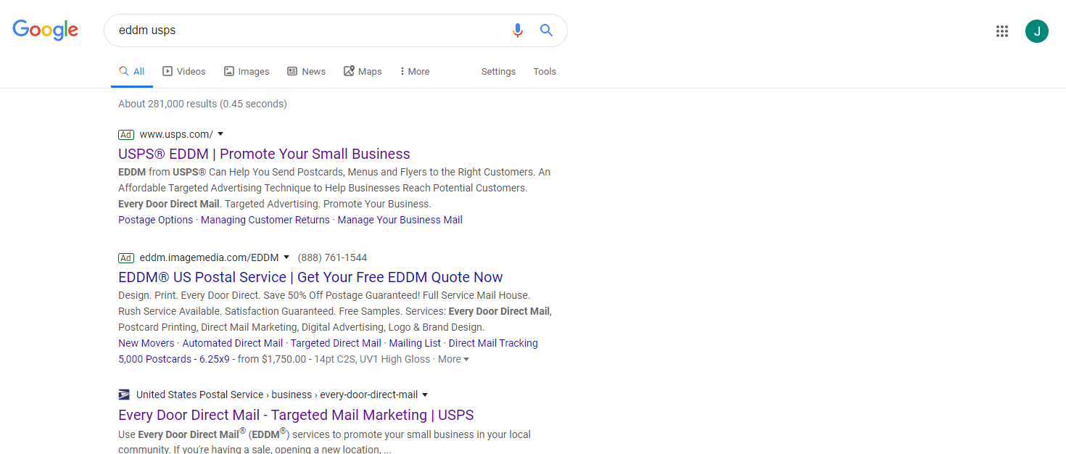The width and height of the screenshot is (1066, 454).
Task: Open the More search categories menu
Action: (415, 71)
